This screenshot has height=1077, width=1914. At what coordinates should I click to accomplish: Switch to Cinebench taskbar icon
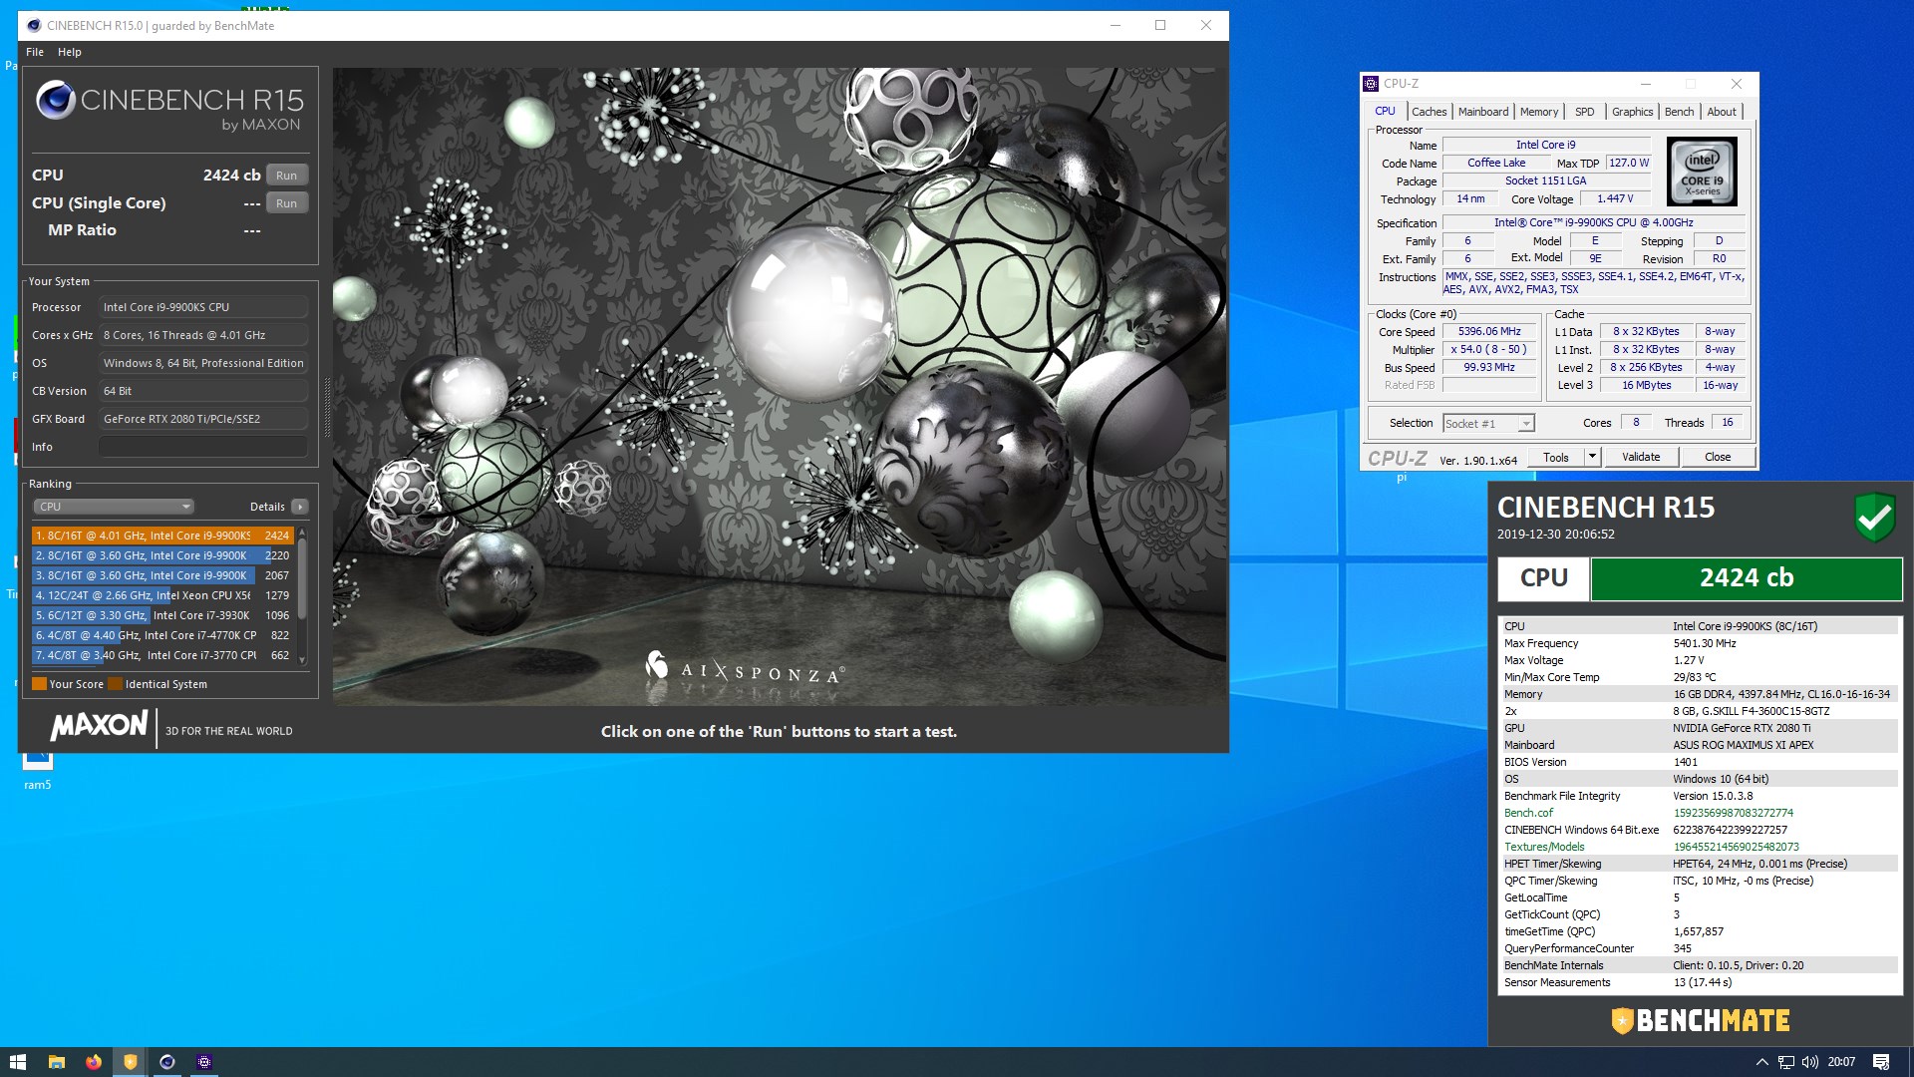tap(166, 1062)
